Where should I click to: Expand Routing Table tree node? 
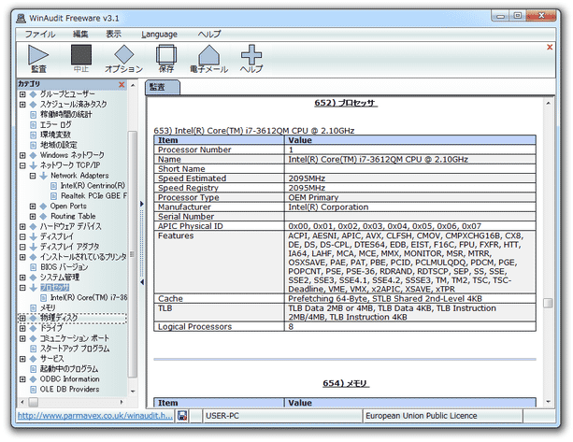point(33,217)
